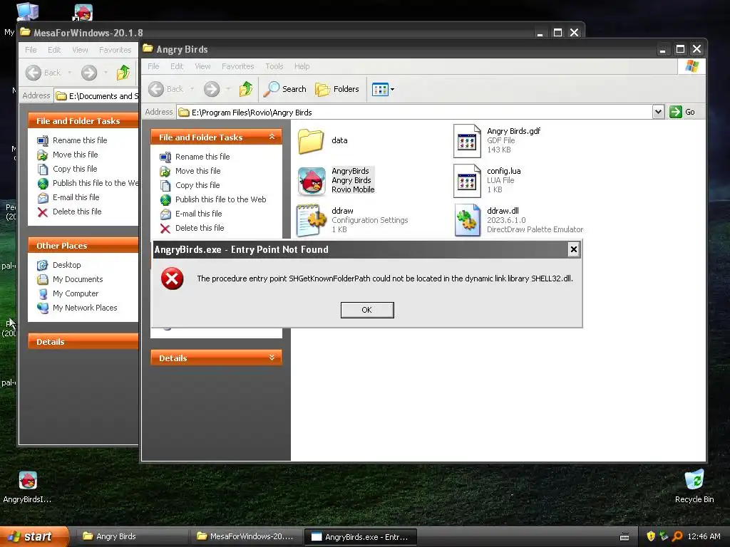730x547 pixels.
Task: Expand Details panel in Angry Birds window
Action: pyautogui.click(x=272, y=358)
